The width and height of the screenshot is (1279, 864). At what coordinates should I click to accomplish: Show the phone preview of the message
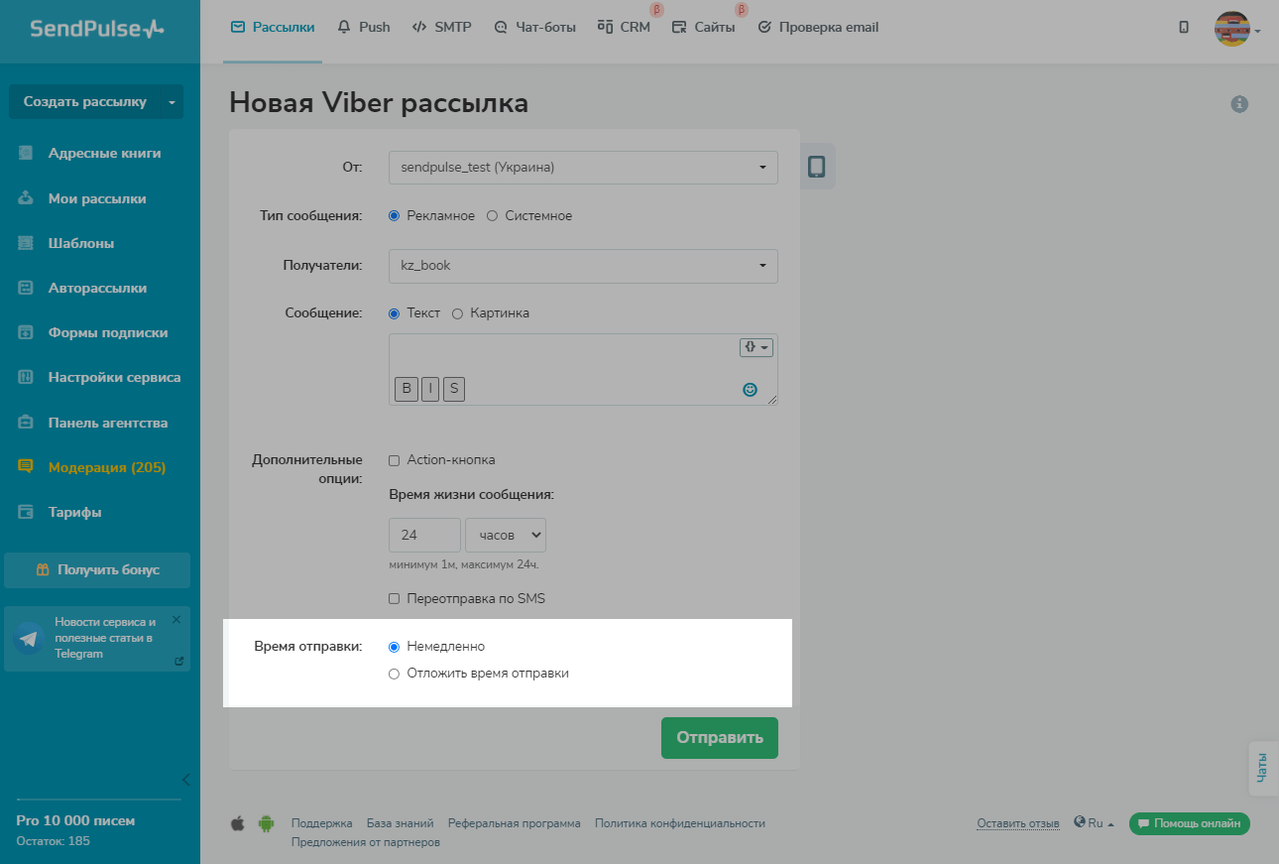tap(816, 167)
